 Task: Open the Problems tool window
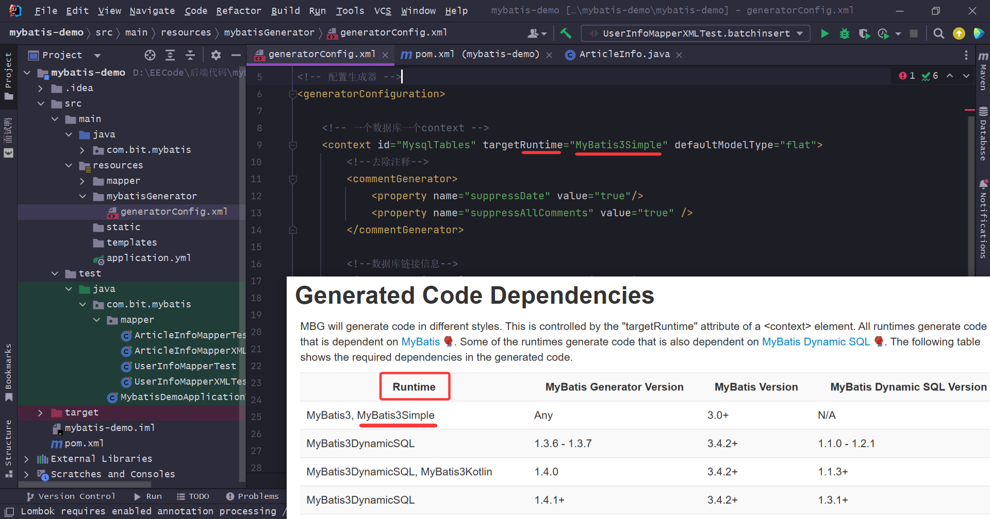(253, 496)
